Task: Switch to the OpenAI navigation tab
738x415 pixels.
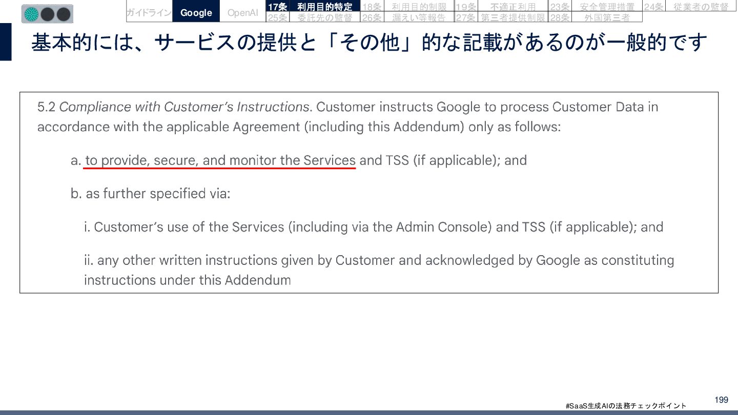Action: (x=243, y=12)
